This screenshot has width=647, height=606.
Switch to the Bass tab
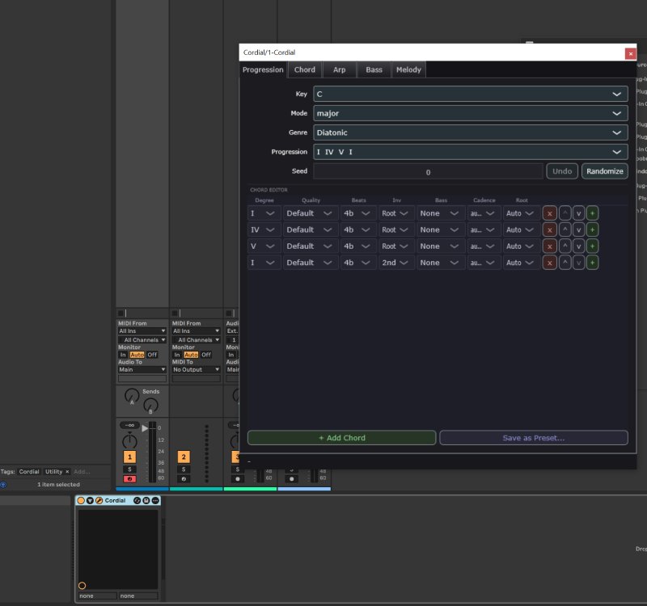pyautogui.click(x=374, y=69)
